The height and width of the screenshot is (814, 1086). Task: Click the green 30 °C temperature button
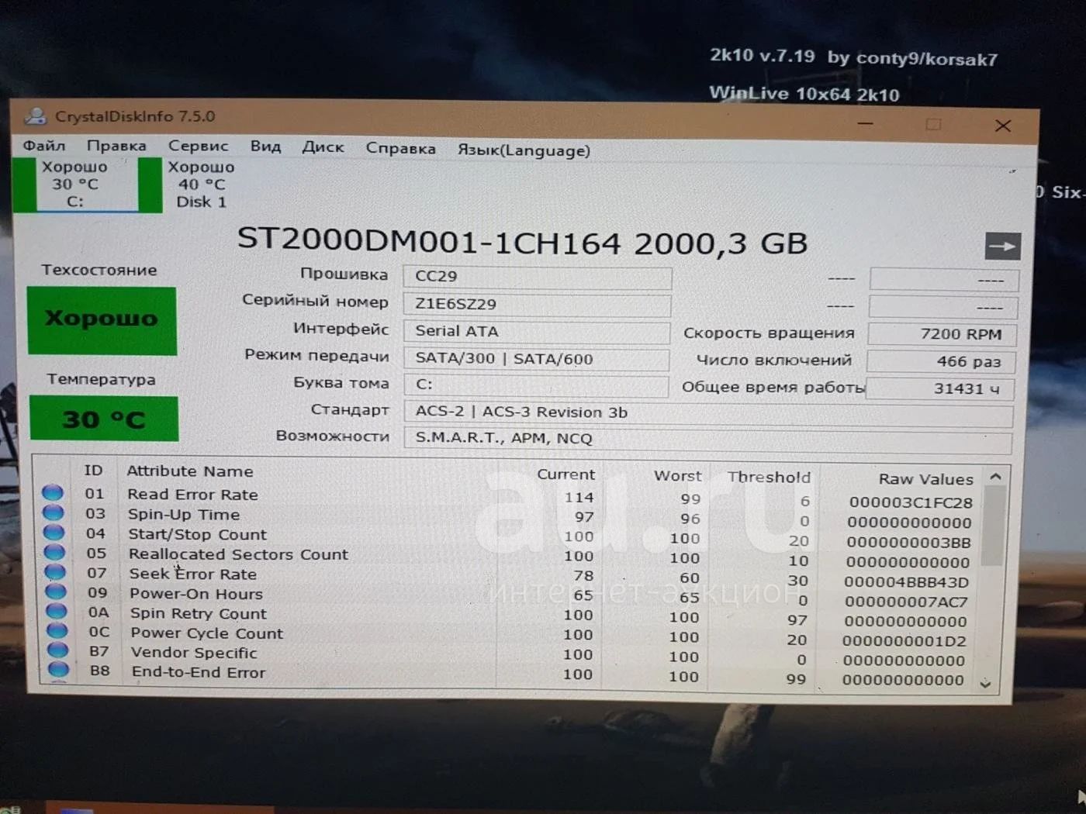[x=104, y=419]
